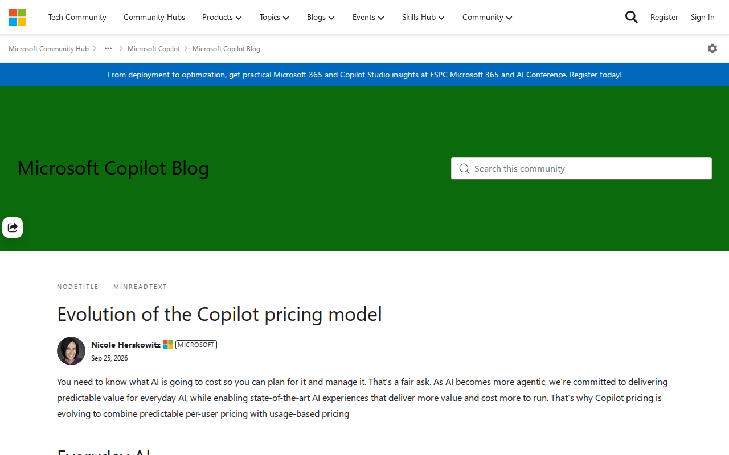This screenshot has height=455, width=729.
Task: Click the article title about Copilot pricing
Action: coord(219,314)
